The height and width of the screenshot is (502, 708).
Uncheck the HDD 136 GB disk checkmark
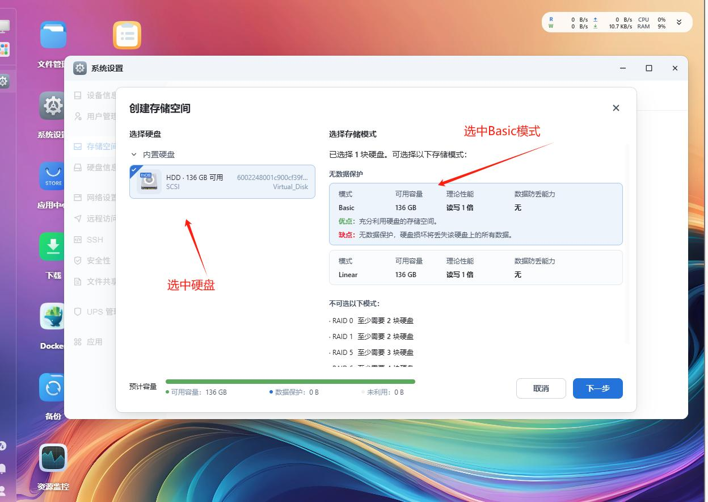pyautogui.click(x=134, y=169)
